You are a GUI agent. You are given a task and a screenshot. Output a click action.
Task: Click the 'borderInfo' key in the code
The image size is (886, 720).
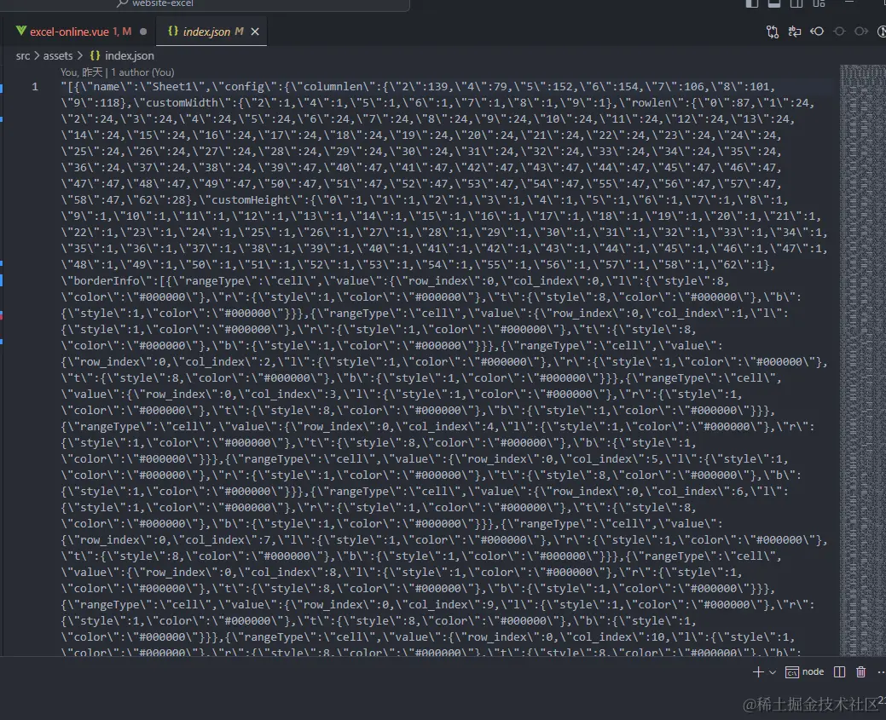(x=107, y=280)
